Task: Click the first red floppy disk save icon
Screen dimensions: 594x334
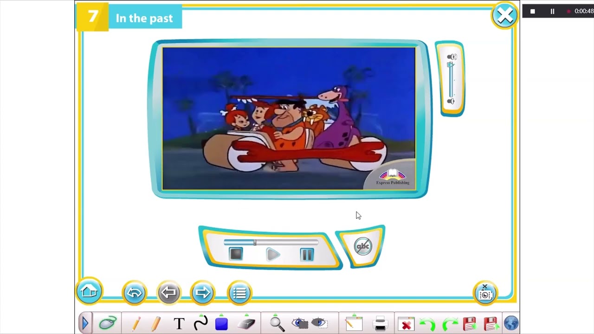Action: [470, 323]
